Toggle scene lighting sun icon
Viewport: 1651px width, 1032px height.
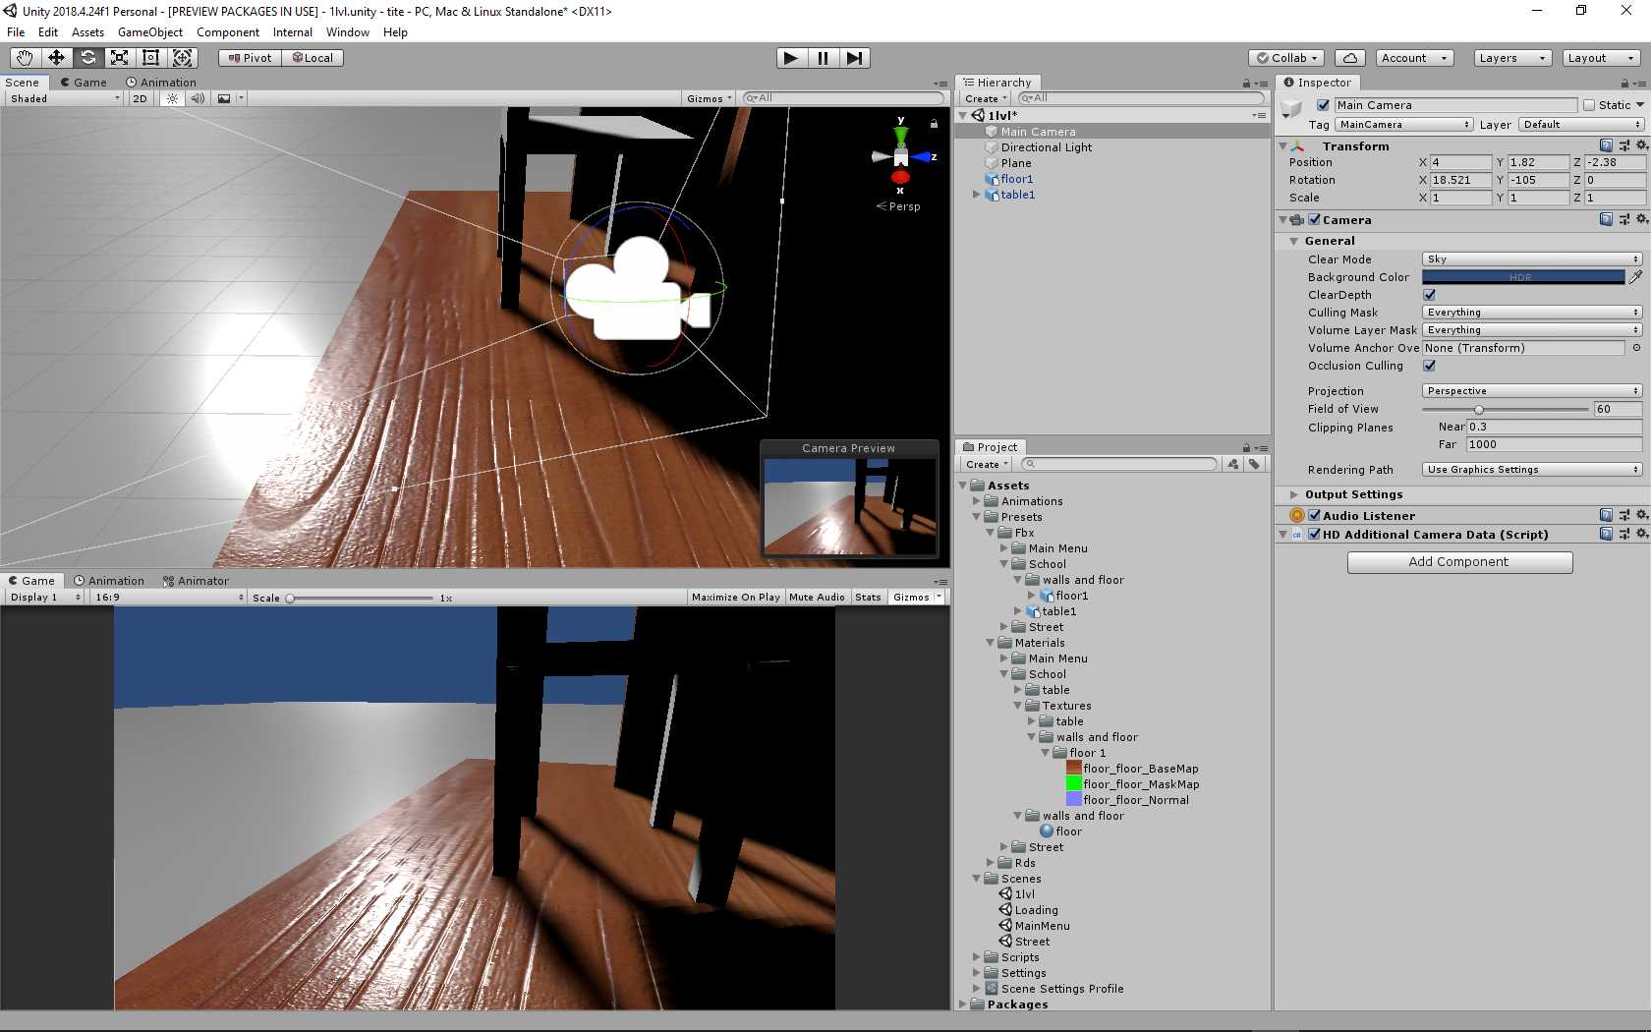pyautogui.click(x=172, y=98)
